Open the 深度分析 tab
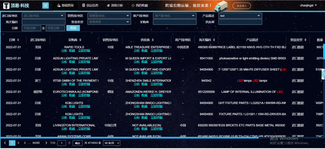This screenshot has width=325, height=149. tap(114, 5)
